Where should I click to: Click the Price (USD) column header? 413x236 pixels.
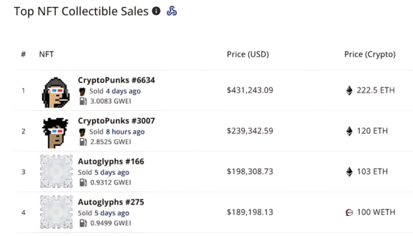248,54
